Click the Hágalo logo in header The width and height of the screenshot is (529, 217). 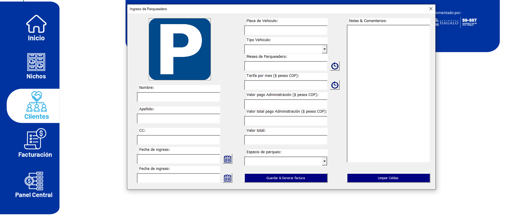coord(447,22)
